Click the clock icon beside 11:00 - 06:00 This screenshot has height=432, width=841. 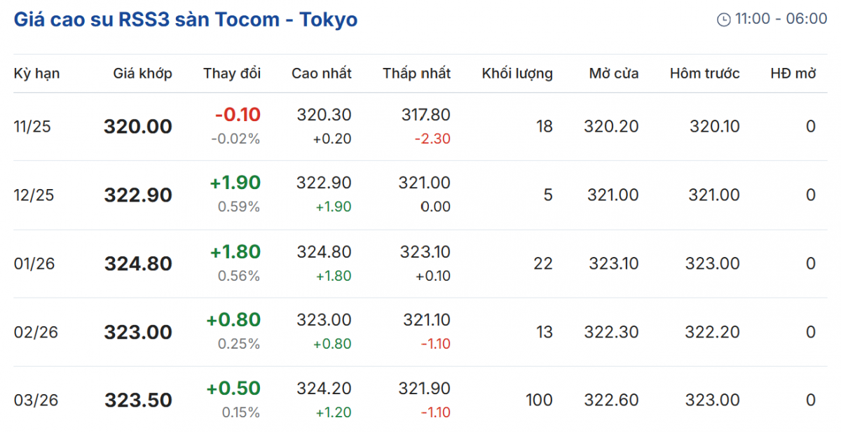[723, 20]
